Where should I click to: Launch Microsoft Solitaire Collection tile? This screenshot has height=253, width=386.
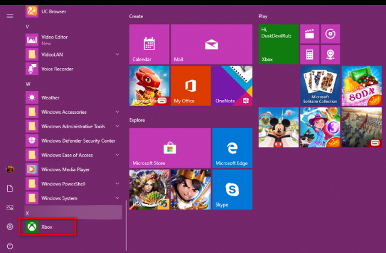click(x=320, y=86)
